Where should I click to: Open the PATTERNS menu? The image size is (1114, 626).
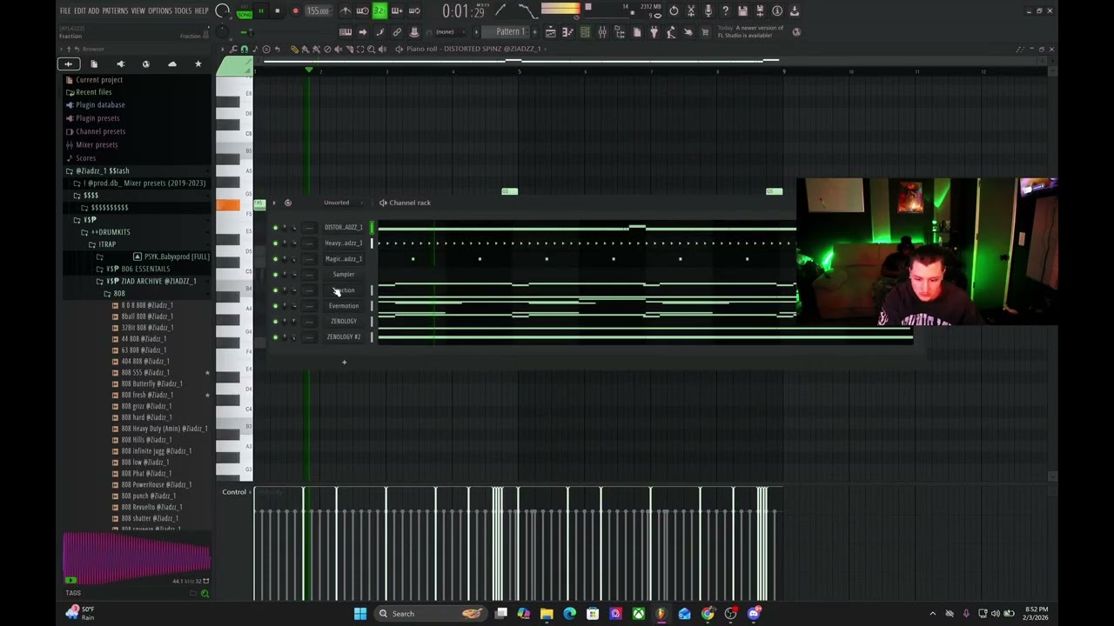point(114,11)
